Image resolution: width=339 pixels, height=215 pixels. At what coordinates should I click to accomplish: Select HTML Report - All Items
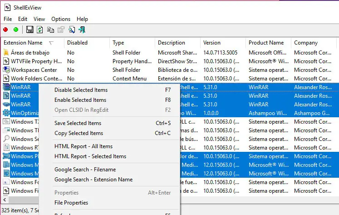[83, 146]
